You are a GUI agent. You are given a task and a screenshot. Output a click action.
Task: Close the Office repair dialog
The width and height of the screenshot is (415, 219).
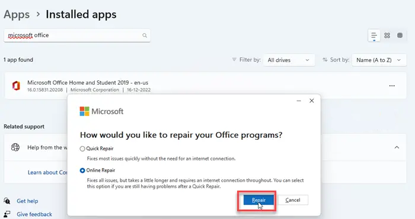click(312, 101)
